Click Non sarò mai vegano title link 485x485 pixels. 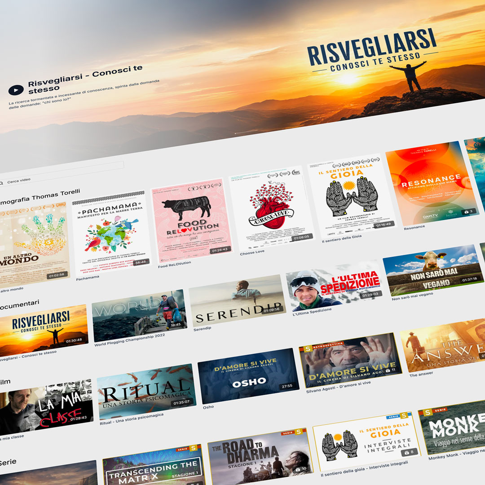click(412, 296)
